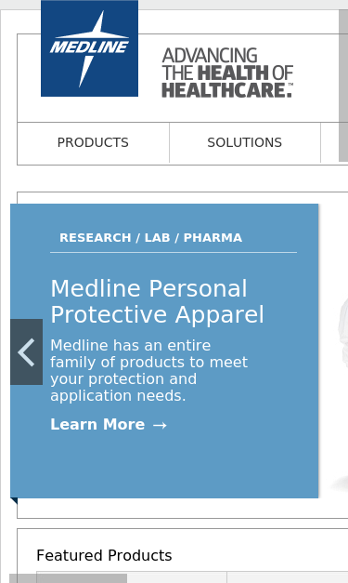Click the horizontal scrollbar thumb at the bottom

click(x=69, y=578)
